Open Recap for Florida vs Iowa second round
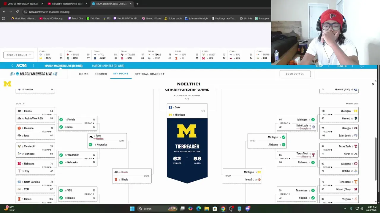The image size is (380, 213). coord(89,123)
